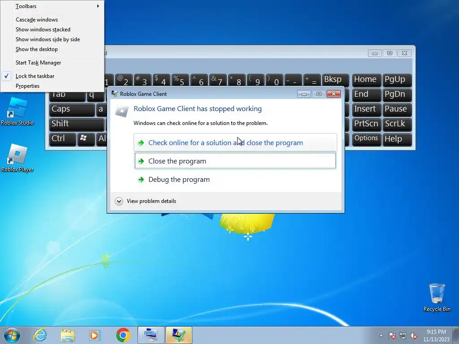459x344 pixels.
Task: Open the Toolbars submenu
Action: coord(52,6)
